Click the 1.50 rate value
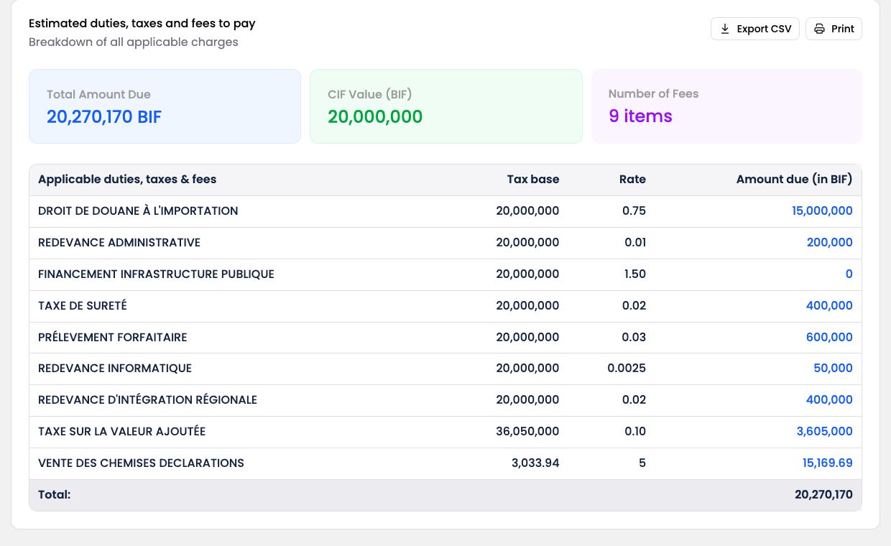Screen dimensions: 891x546 pyautogui.click(x=634, y=274)
